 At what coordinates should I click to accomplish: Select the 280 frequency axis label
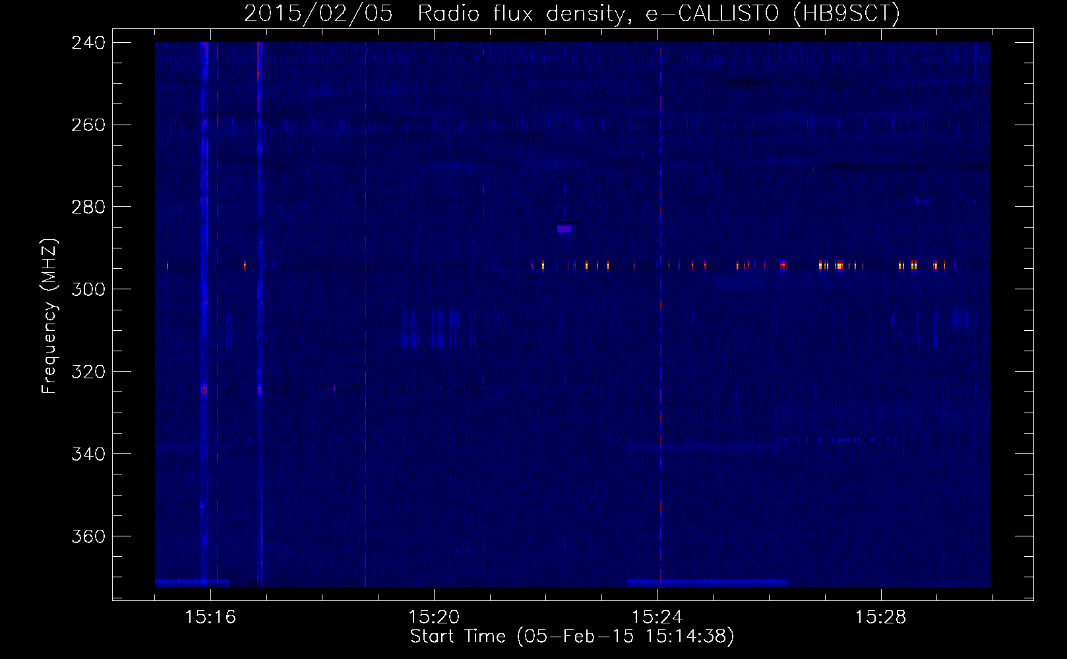(x=88, y=208)
